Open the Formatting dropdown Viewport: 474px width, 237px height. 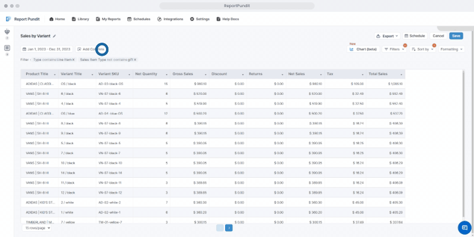451,49
